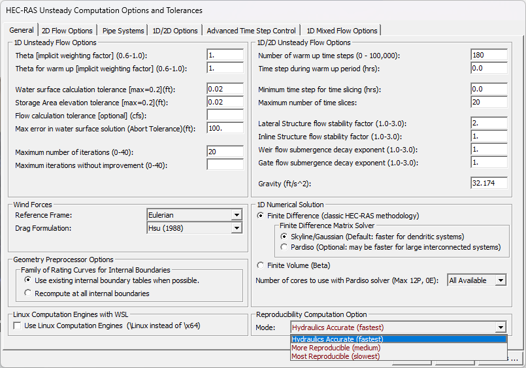526x368 pixels.
Task: Expand the Reference Frame dropdown
Action: [x=236, y=215]
